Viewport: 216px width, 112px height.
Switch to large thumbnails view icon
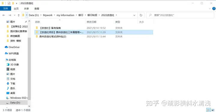tap(213, 110)
